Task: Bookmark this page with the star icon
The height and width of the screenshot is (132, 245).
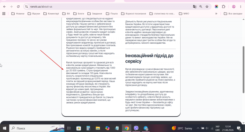Action: (207, 7)
